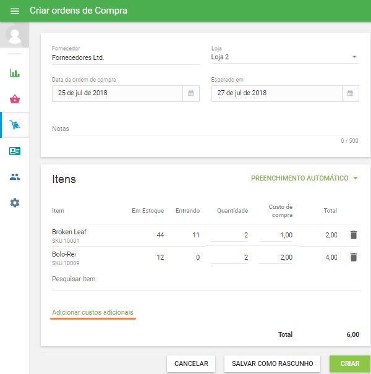Open the hamburger navigation menu
The height and width of the screenshot is (374, 371).
point(15,11)
